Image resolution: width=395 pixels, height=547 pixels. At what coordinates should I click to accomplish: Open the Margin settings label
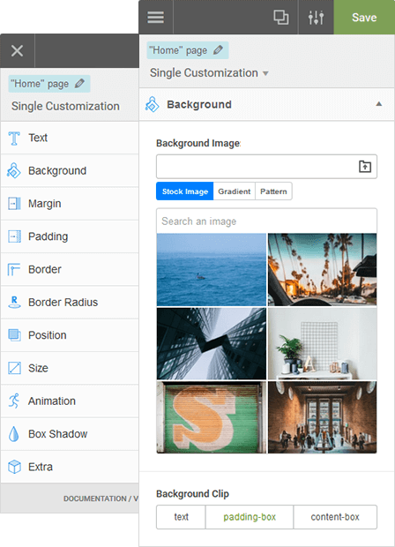(x=45, y=204)
